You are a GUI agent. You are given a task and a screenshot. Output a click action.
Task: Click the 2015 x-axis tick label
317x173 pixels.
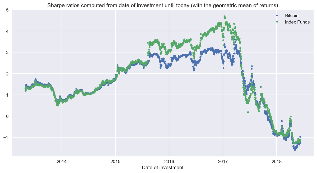[x=115, y=161]
